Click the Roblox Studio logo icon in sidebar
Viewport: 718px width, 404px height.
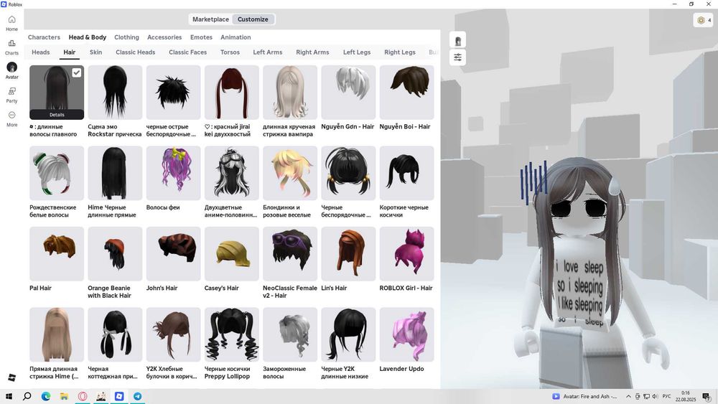(12, 377)
